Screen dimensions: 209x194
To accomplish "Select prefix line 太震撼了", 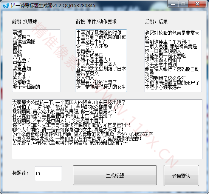I will 22,37.
